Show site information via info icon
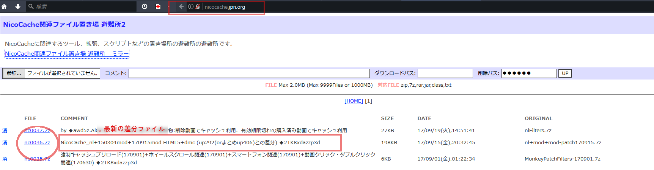 pos(191,6)
